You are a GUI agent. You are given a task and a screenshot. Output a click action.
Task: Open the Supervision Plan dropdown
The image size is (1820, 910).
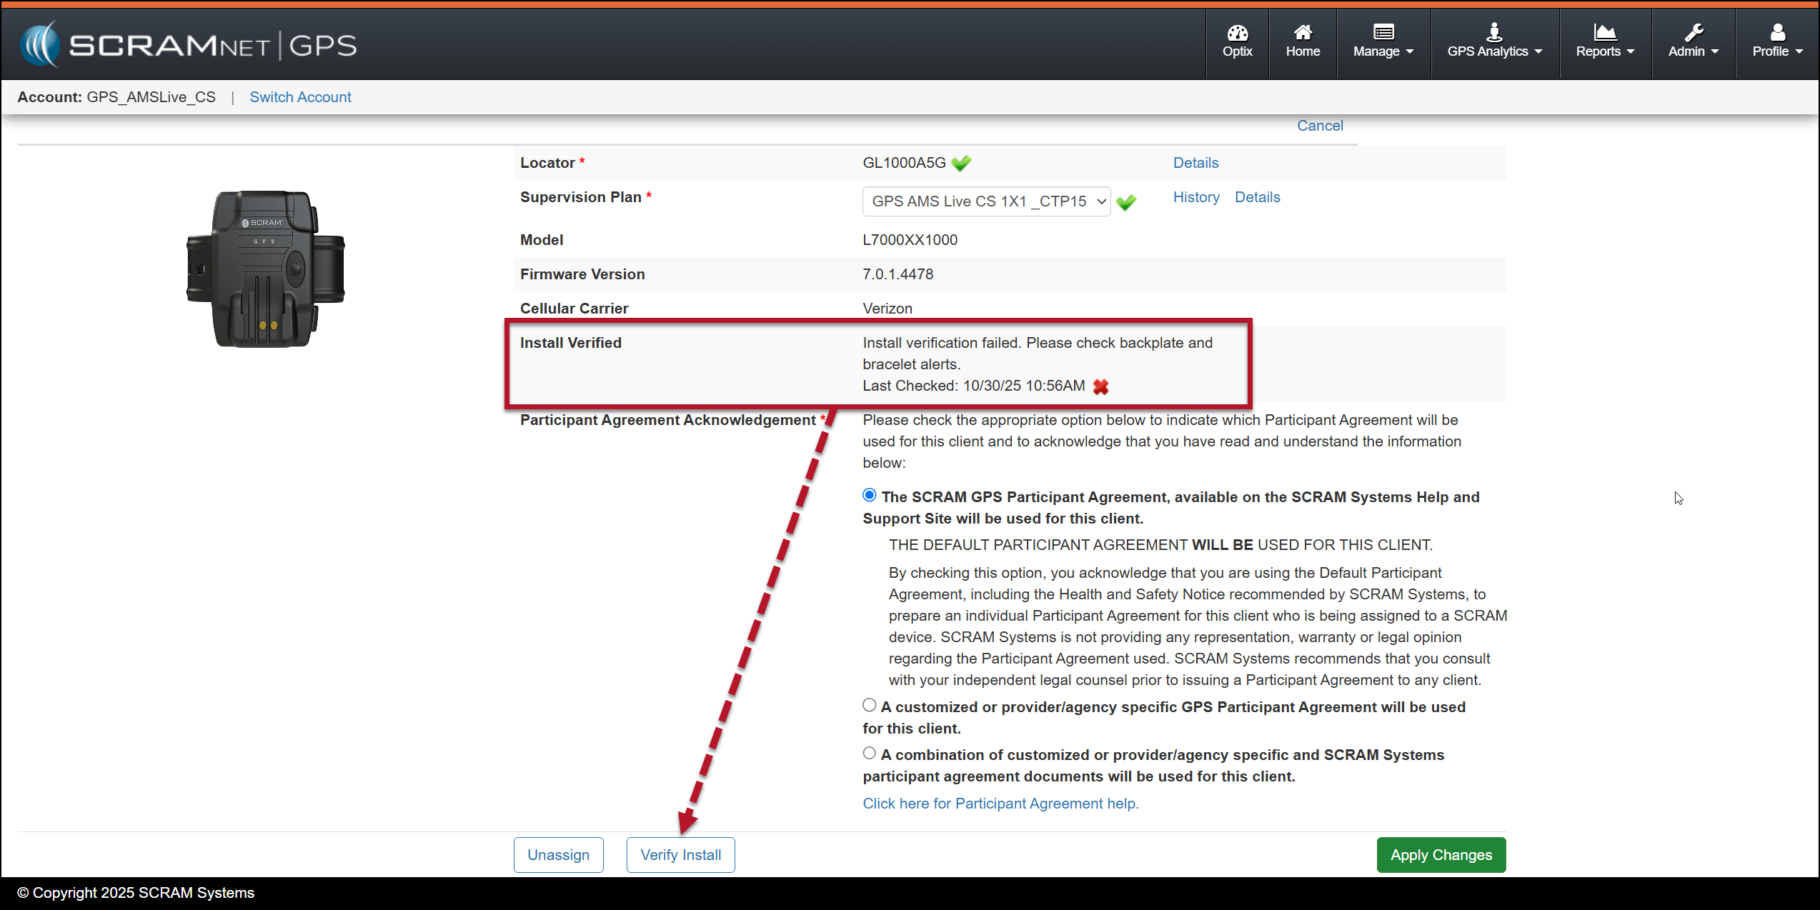click(x=985, y=201)
